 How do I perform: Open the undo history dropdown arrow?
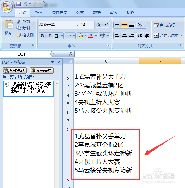coord(30,4)
